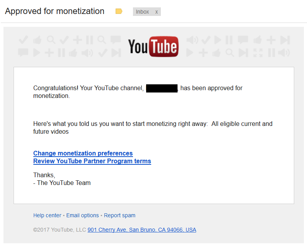307x246 pixels.
Task: Click the red Tube part of logo
Action: pyautogui.click(x=164, y=47)
